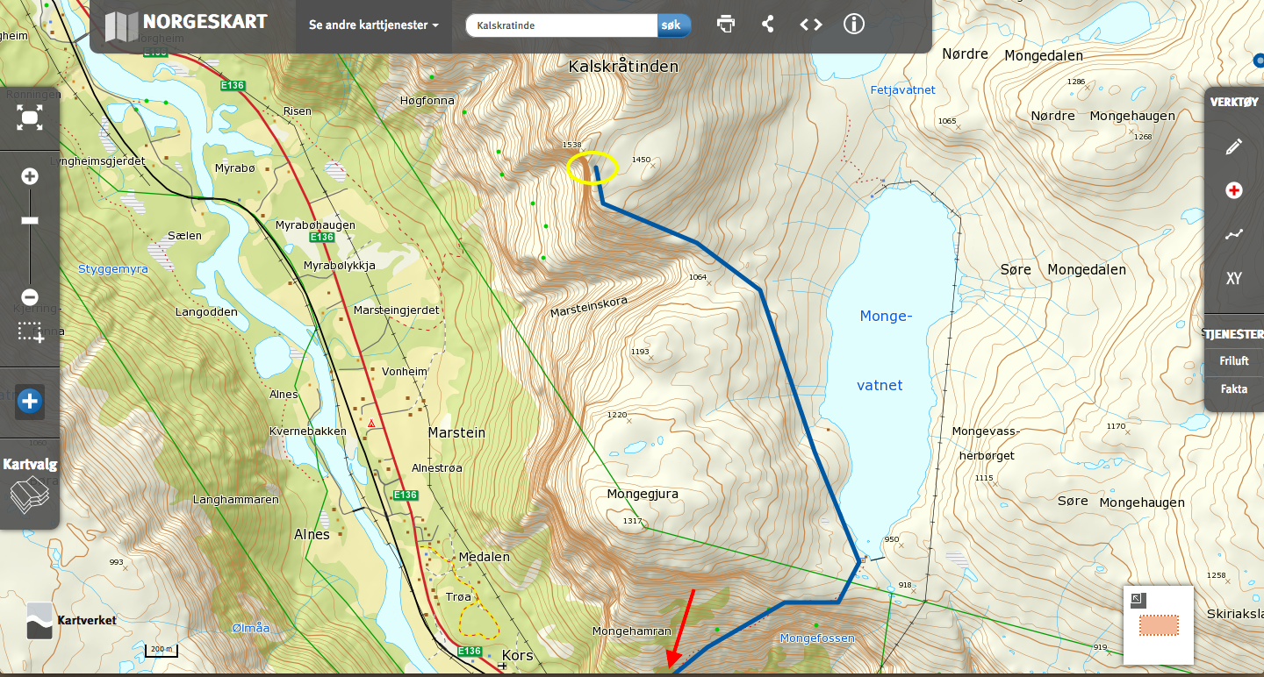Open the XY coordinate tool

[x=1234, y=279]
